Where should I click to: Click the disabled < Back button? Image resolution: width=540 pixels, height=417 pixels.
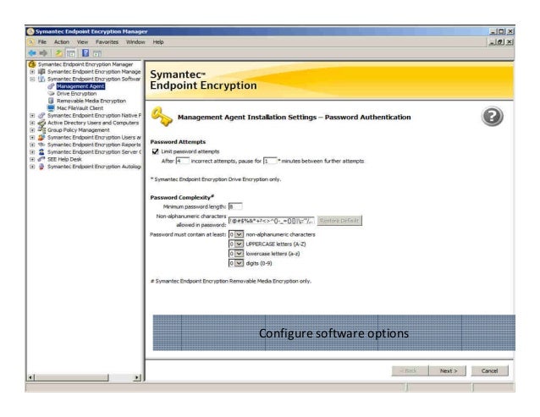[x=410, y=370]
